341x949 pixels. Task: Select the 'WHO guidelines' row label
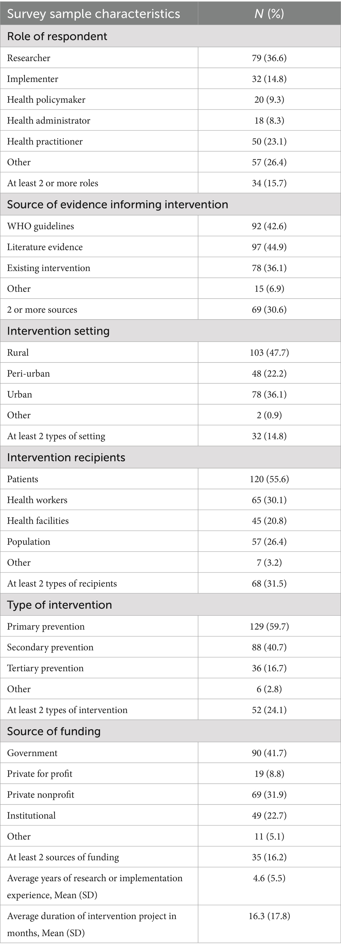click(x=40, y=226)
